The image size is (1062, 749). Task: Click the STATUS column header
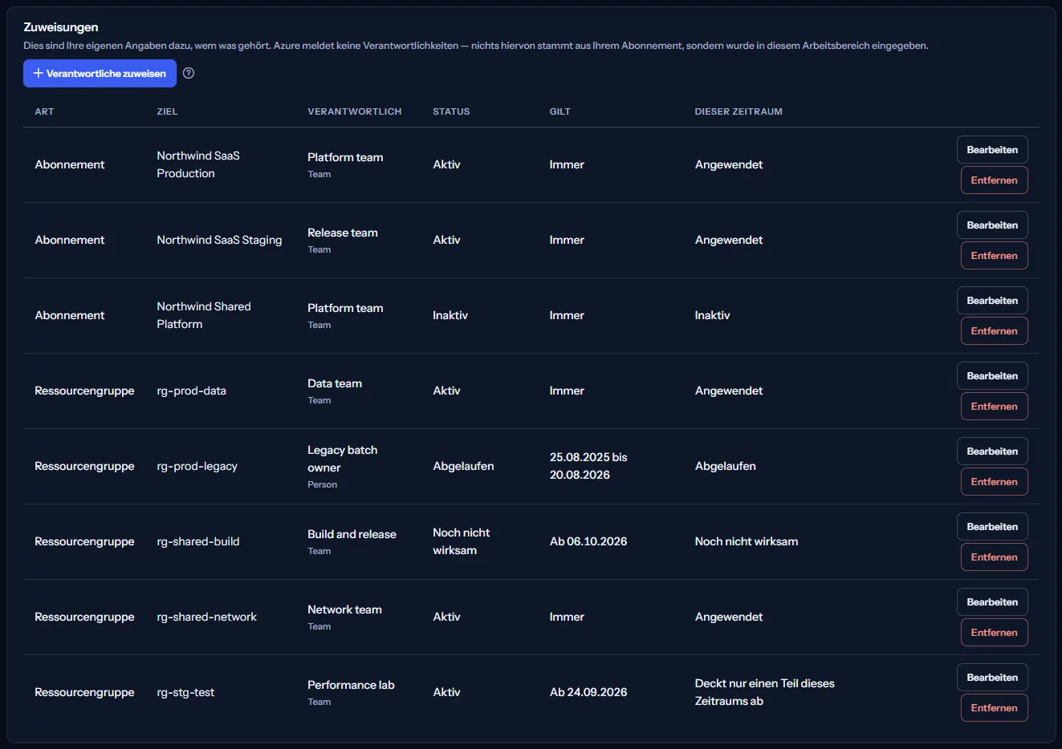451,111
